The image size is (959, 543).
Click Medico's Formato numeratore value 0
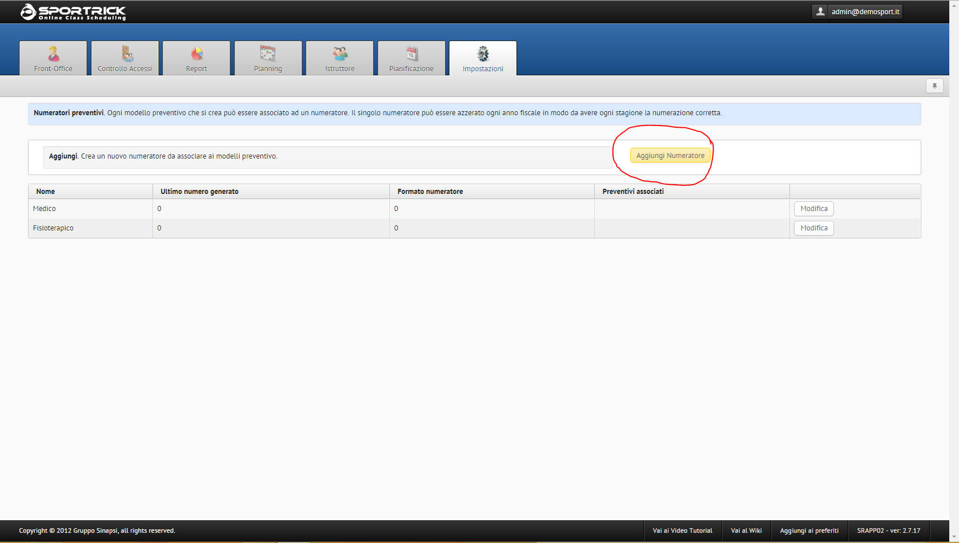point(396,209)
